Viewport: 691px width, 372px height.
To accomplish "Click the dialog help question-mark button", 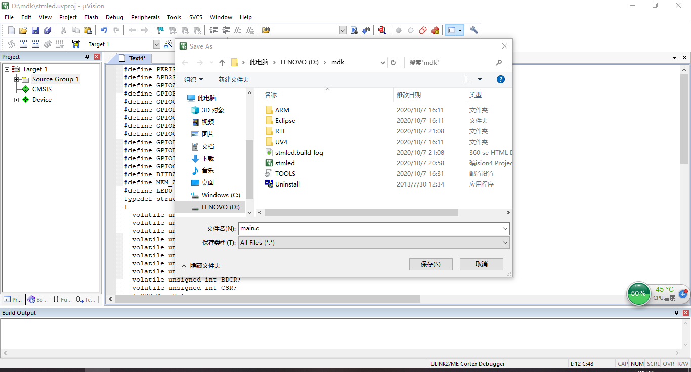I will pos(501,79).
